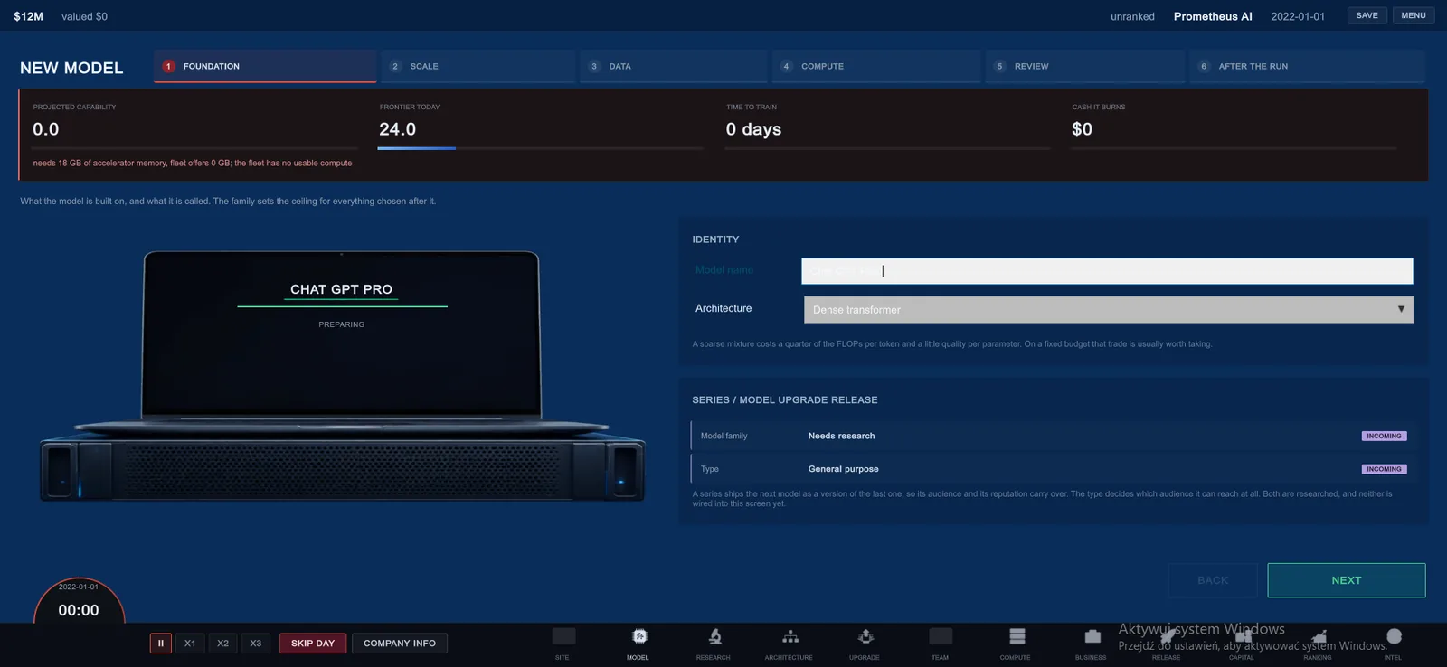
Task: Open the Site icon
Action: 563,636
